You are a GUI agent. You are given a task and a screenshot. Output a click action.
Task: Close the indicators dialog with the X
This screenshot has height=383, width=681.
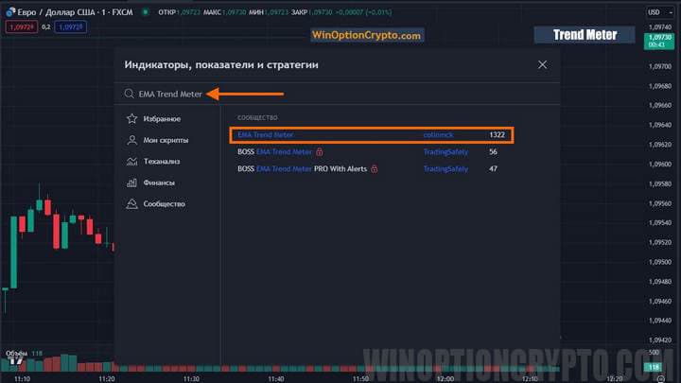point(542,65)
